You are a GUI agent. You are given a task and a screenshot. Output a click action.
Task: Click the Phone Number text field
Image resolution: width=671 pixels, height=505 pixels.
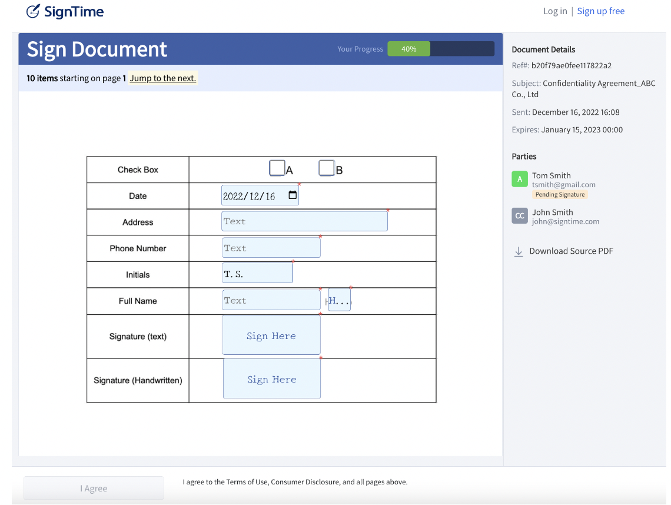pos(271,248)
